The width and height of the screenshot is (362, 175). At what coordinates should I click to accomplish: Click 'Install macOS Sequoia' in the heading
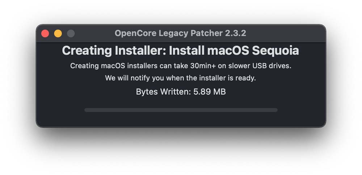click(234, 51)
